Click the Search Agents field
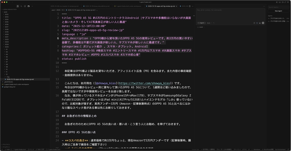The width and height of the screenshot is (291, 151). tap(278, 7)
